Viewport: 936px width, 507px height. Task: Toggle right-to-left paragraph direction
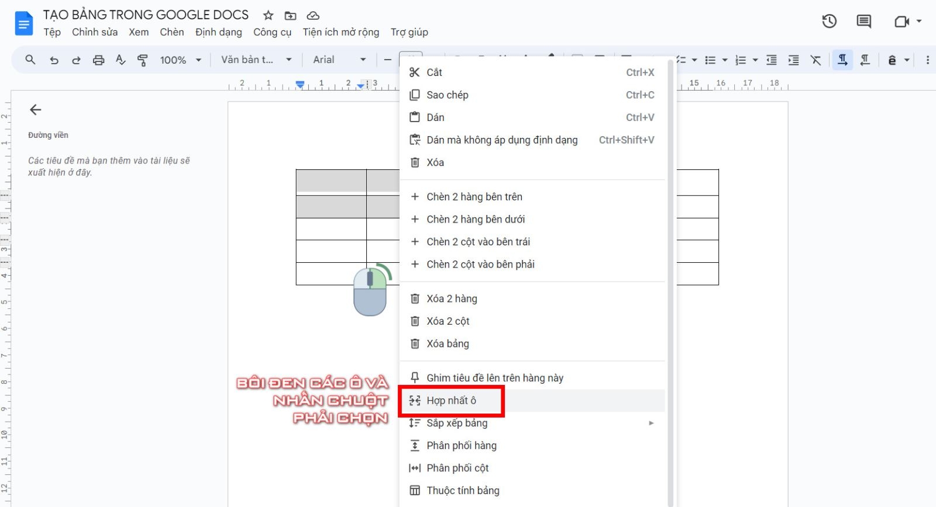[865, 60]
